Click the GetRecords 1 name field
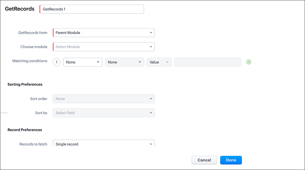The width and height of the screenshot is (305, 170). [x=91, y=9]
